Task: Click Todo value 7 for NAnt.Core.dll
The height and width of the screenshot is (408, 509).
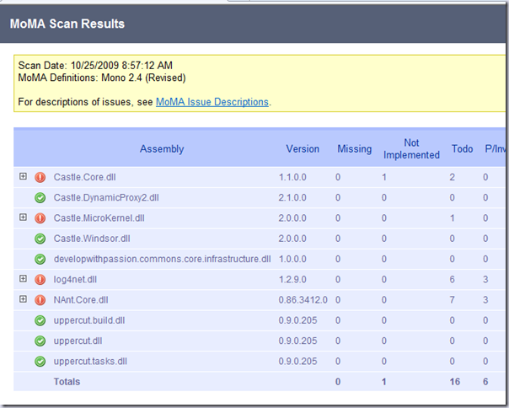Action: [x=453, y=300]
